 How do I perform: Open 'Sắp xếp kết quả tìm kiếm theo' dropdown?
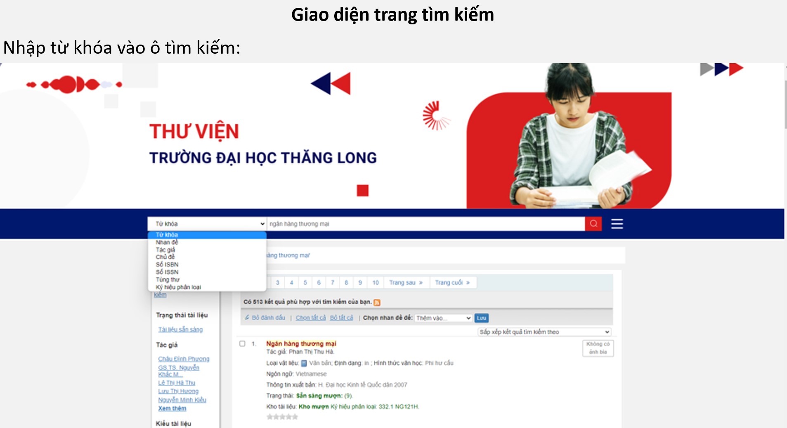point(544,332)
